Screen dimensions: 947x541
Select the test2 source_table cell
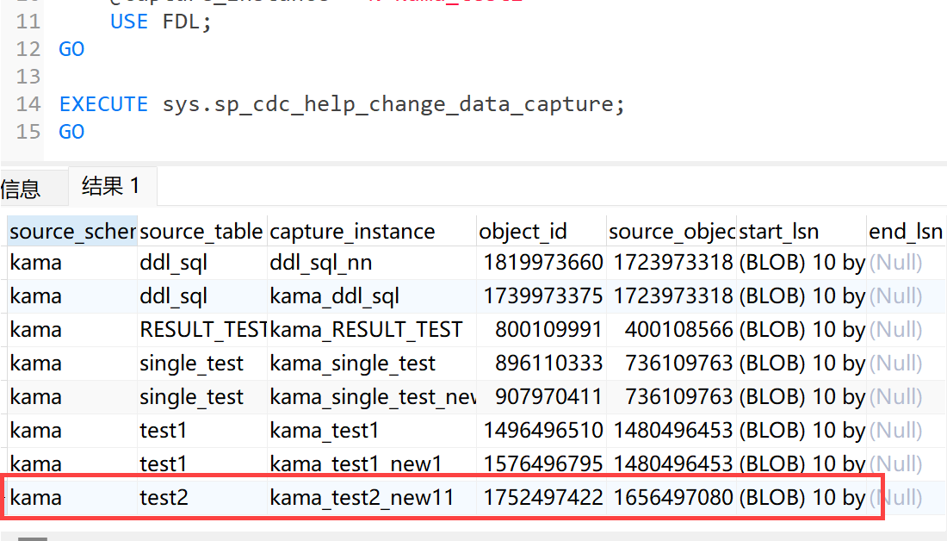tap(164, 497)
